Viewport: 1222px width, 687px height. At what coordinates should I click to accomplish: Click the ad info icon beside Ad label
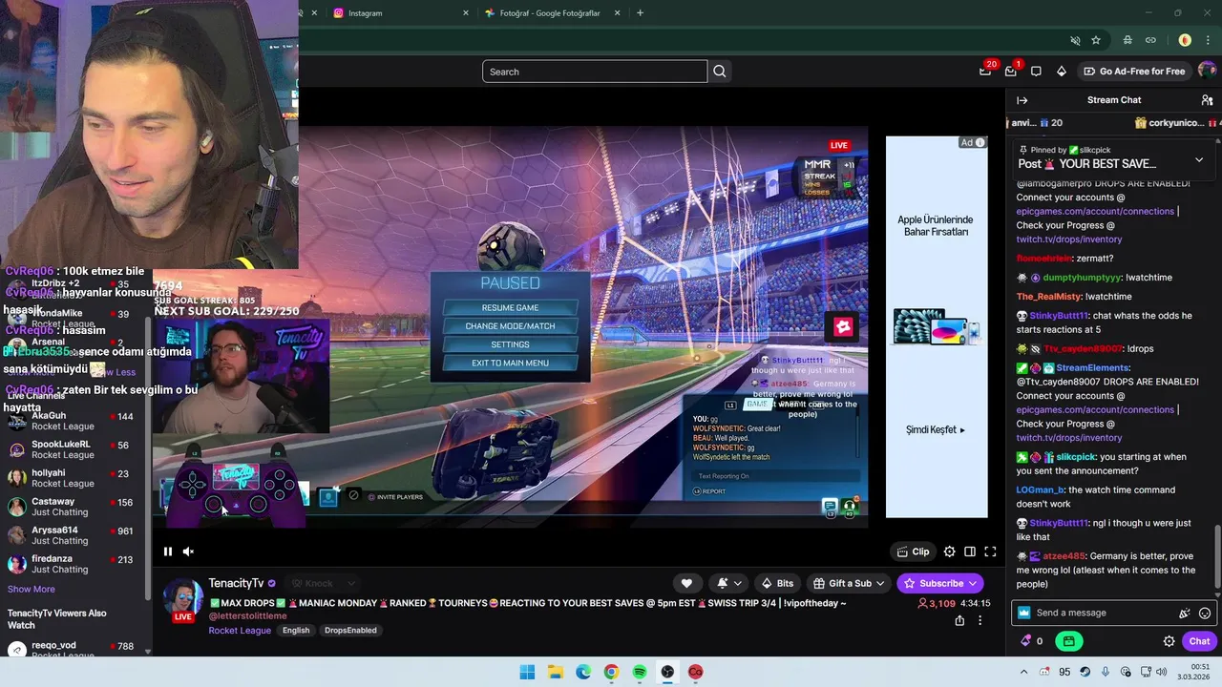(x=980, y=143)
